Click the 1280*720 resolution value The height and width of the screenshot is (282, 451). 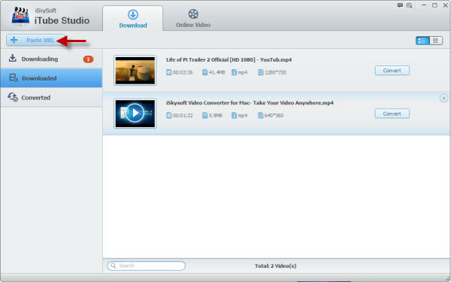pyautogui.click(x=275, y=72)
